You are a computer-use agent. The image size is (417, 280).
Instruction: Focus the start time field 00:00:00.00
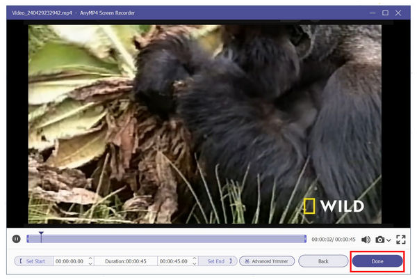coord(69,261)
